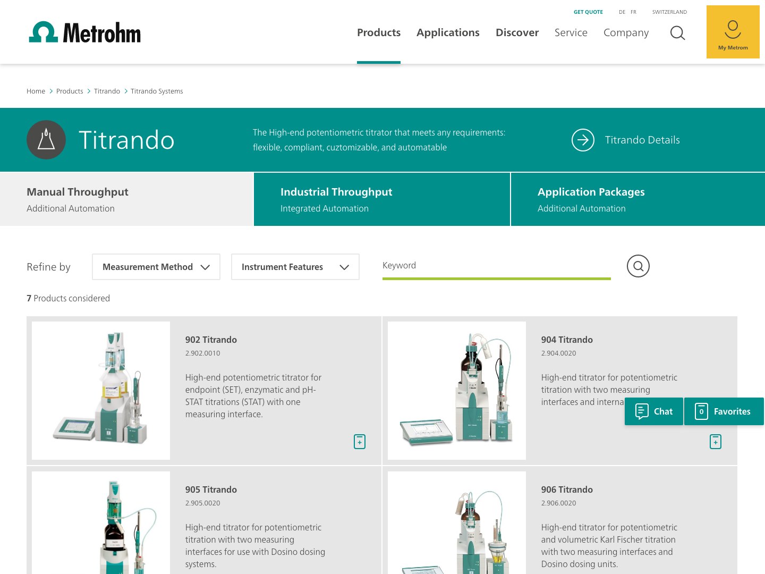Image resolution: width=765 pixels, height=574 pixels.
Task: Select Industrial Throughput tab
Action: click(x=382, y=199)
